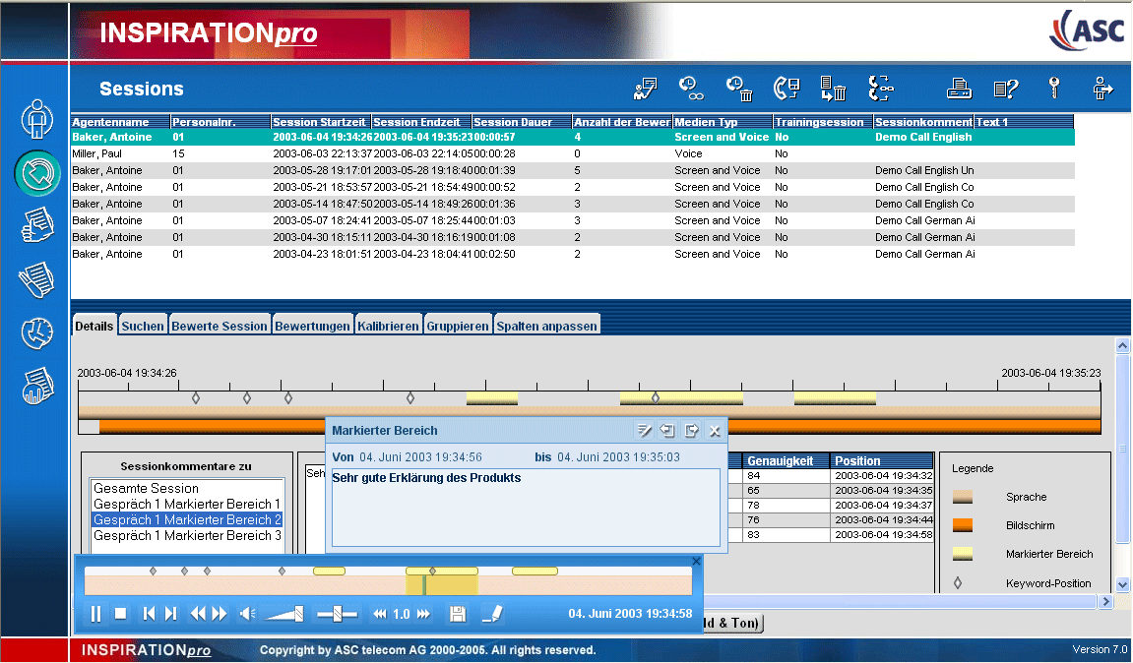The height and width of the screenshot is (663, 1133).
Task: Stop the session playback
Action: click(x=121, y=614)
